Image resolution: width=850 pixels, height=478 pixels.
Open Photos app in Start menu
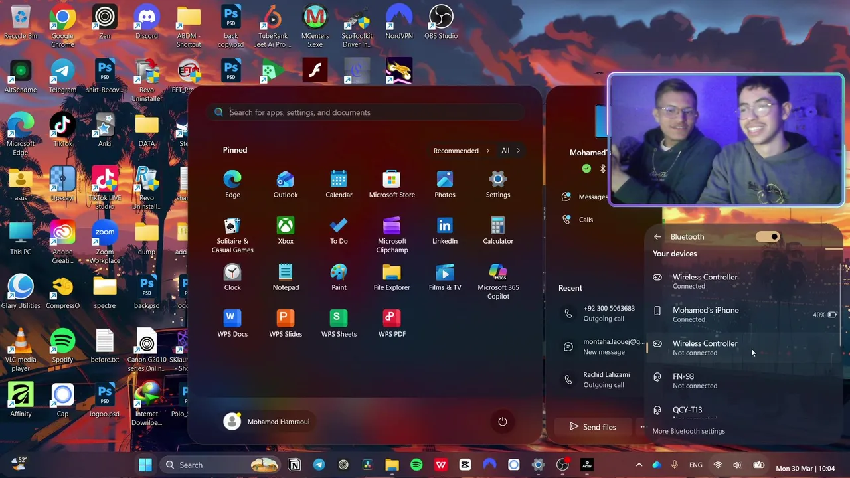coord(445,185)
